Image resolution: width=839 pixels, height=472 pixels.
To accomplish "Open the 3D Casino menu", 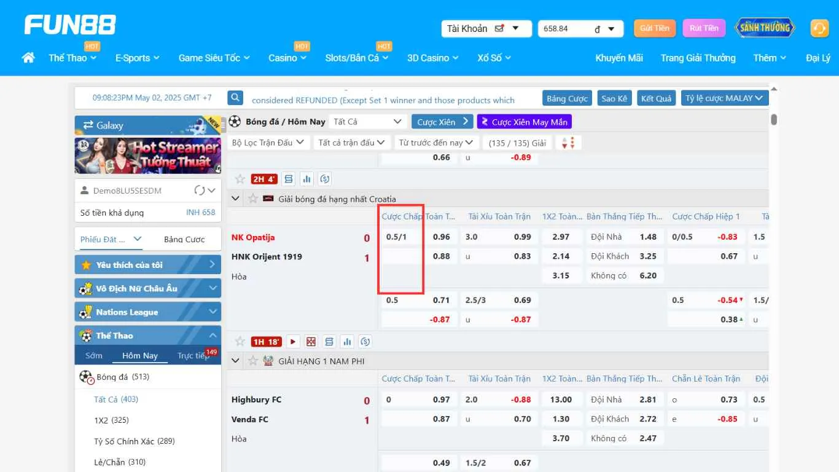I will [x=433, y=58].
